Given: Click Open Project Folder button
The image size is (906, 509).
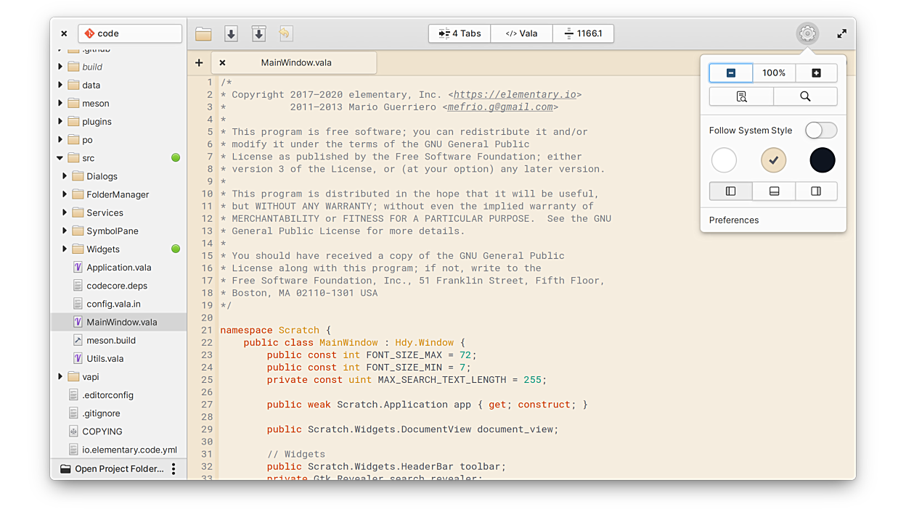Looking at the screenshot, I should (x=113, y=469).
